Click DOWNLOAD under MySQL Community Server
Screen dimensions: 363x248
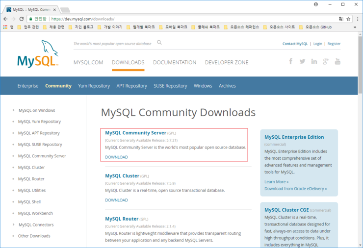pyautogui.click(x=116, y=157)
